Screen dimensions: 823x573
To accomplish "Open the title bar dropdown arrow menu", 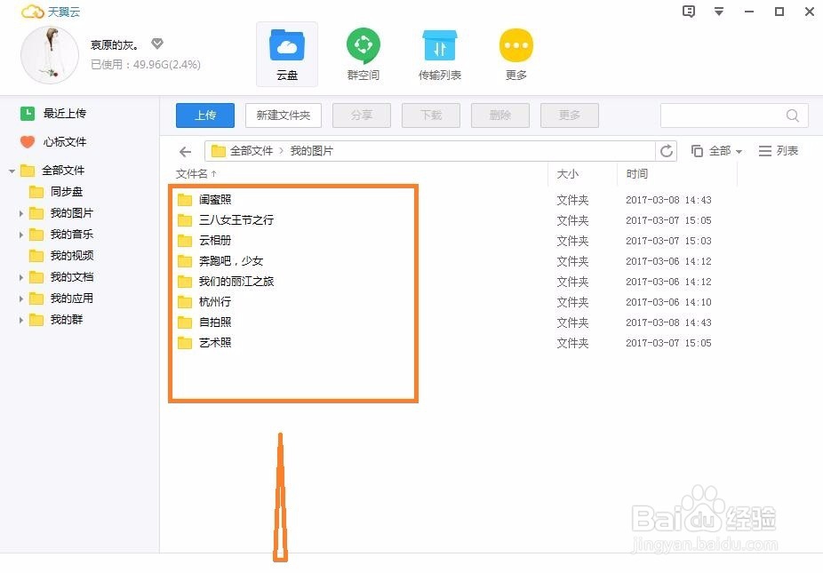I will tap(718, 12).
